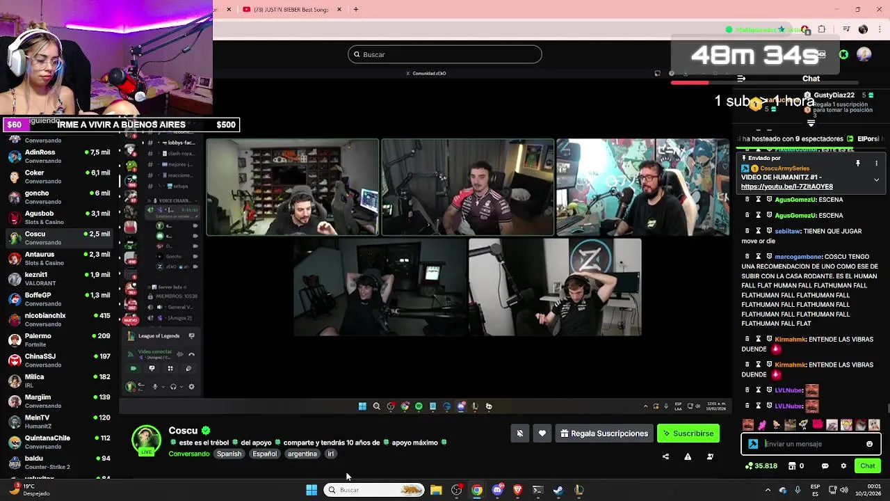Open browser extensions puzzle icon

pos(822,29)
